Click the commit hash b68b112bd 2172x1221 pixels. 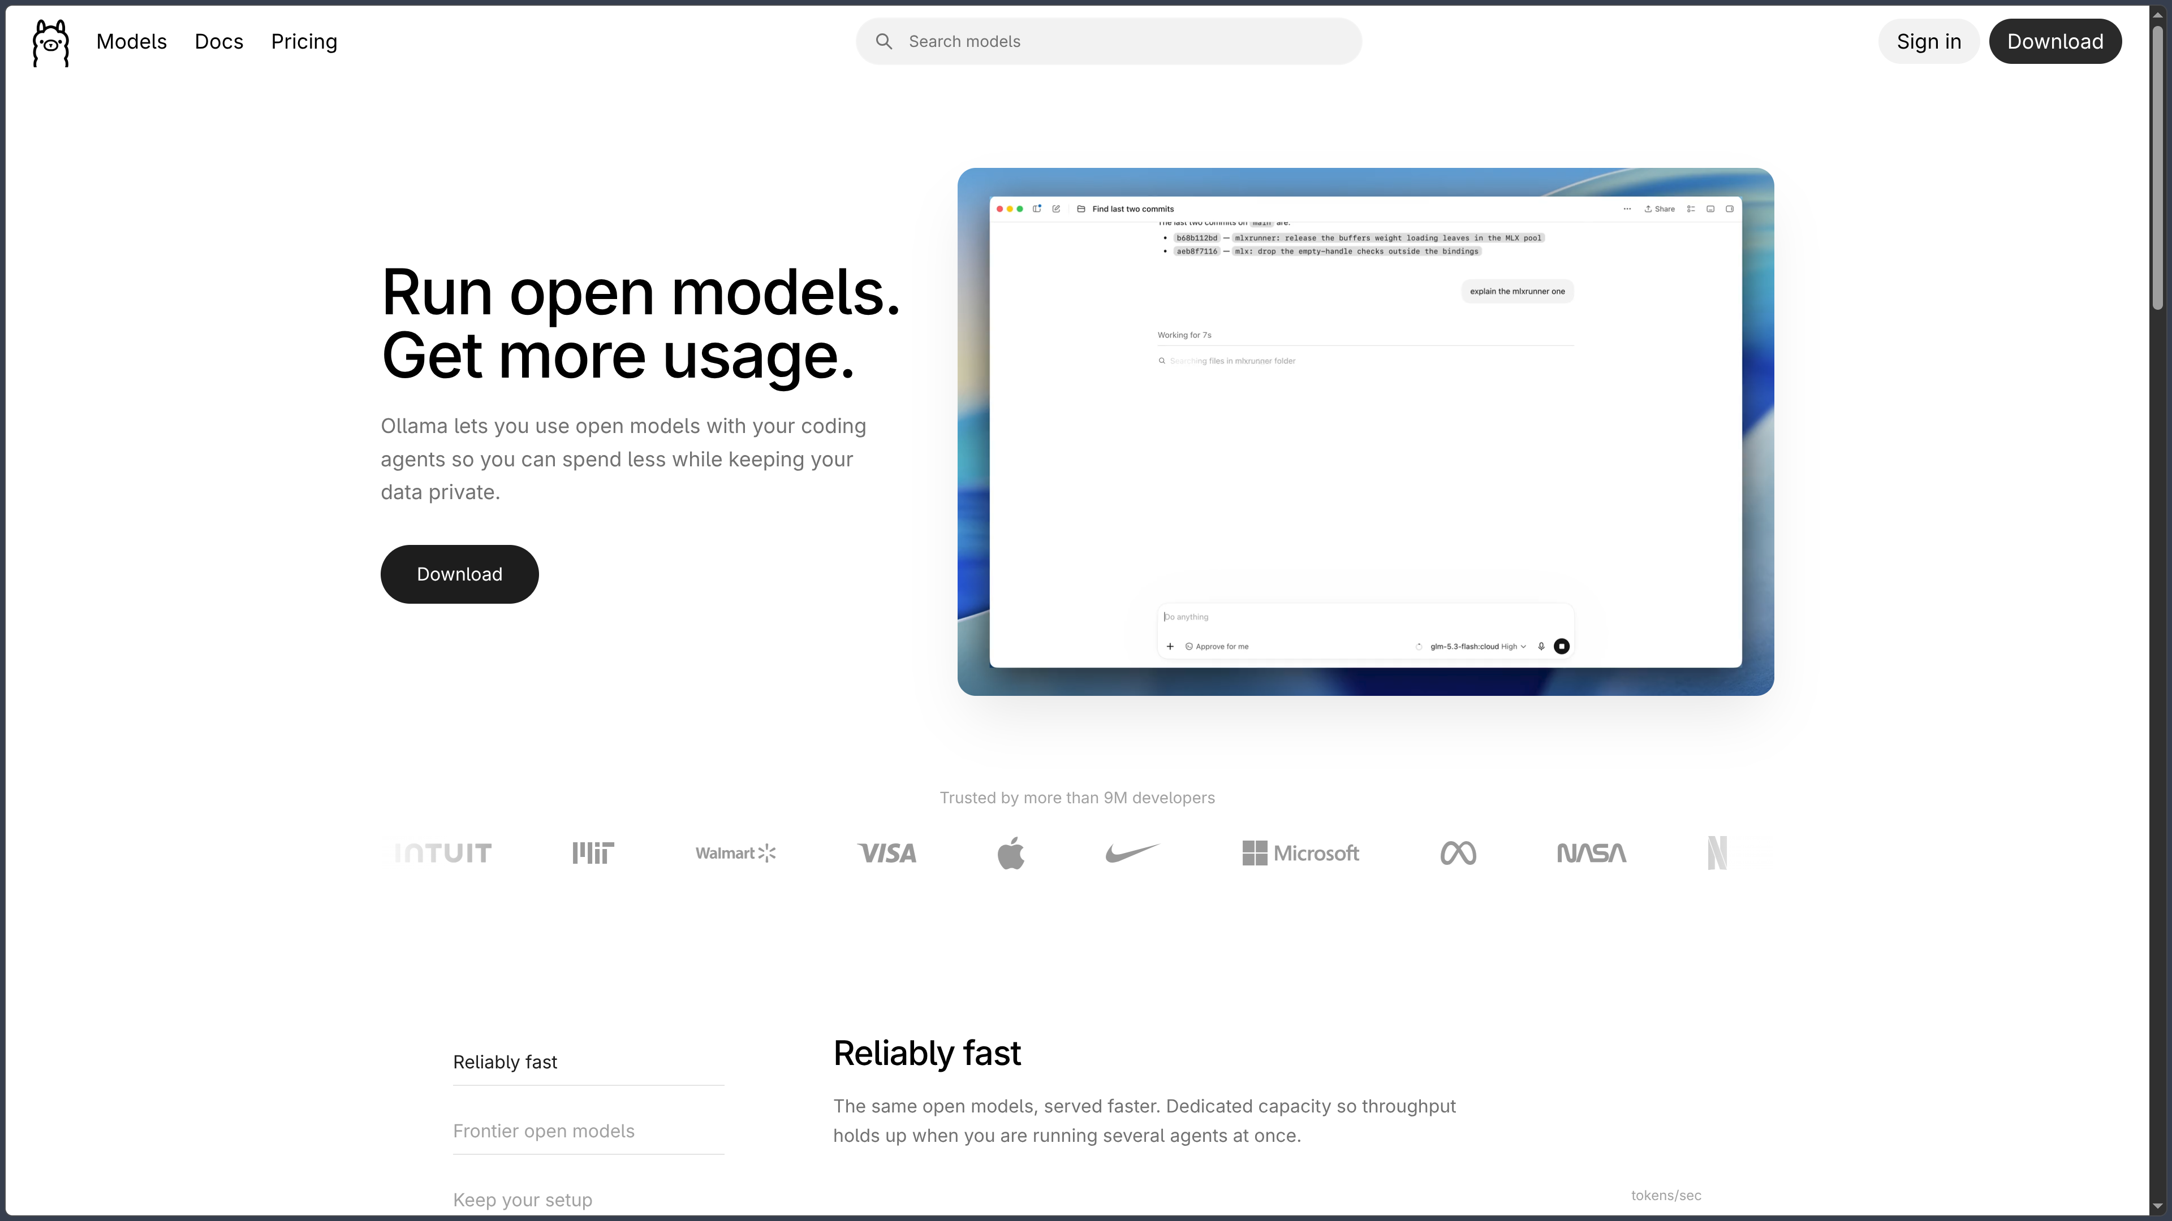1197,237
